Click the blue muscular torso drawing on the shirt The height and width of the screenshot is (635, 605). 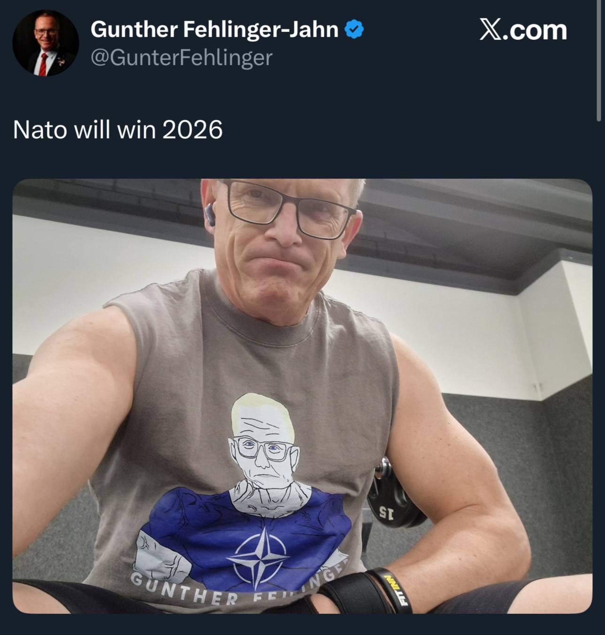pyautogui.click(x=244, y=535)
